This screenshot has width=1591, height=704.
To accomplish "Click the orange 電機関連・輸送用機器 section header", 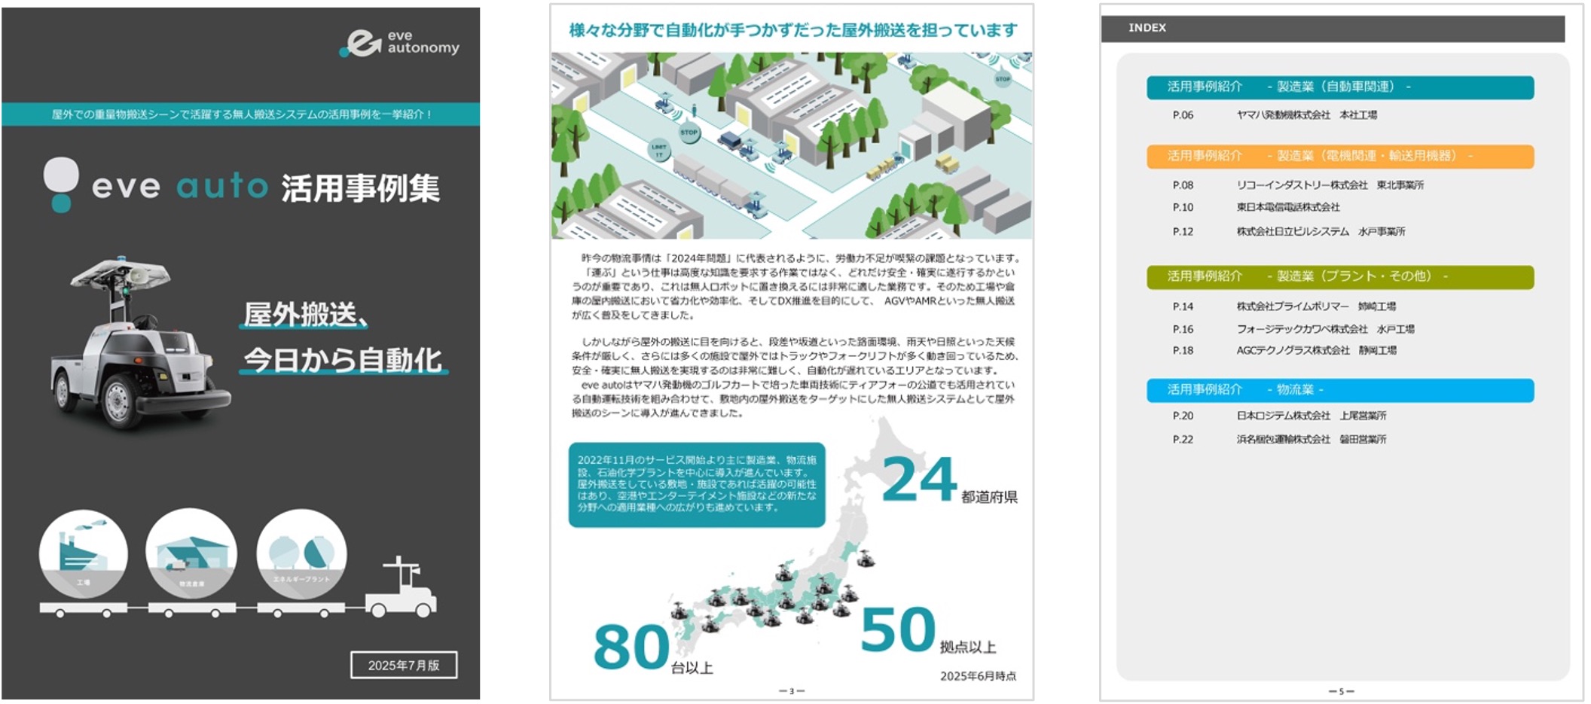I will tap(1340, 156).
